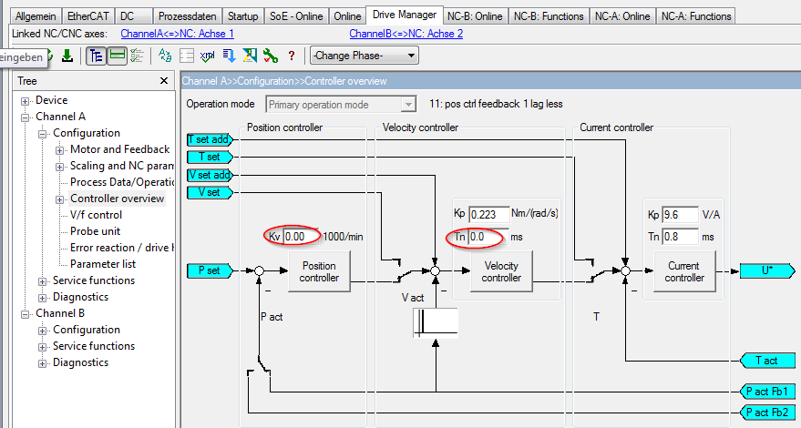Open ChannelA<=>NC: Achse 1 link
The width and height of the screenshot is (801, 428).
pos(178,34)
